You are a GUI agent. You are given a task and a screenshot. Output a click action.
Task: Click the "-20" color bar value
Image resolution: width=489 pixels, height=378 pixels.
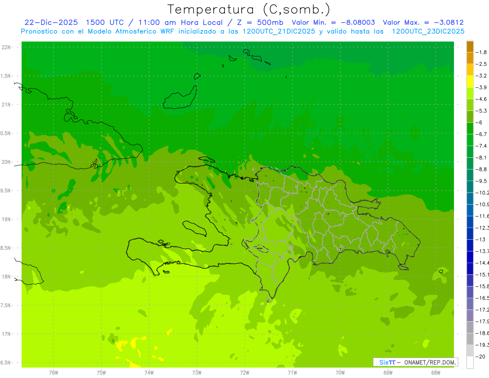coord(481,356)
